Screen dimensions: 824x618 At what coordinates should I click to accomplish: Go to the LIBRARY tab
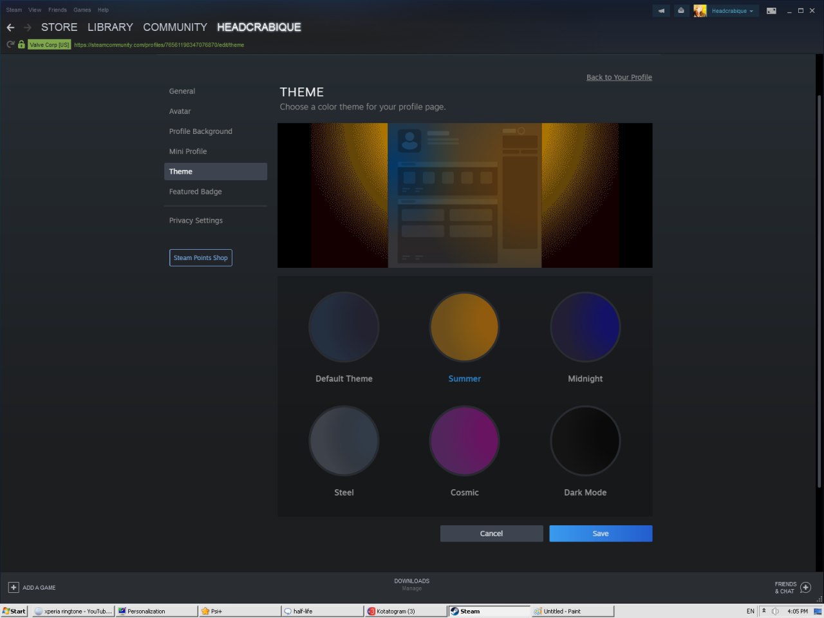110,27
